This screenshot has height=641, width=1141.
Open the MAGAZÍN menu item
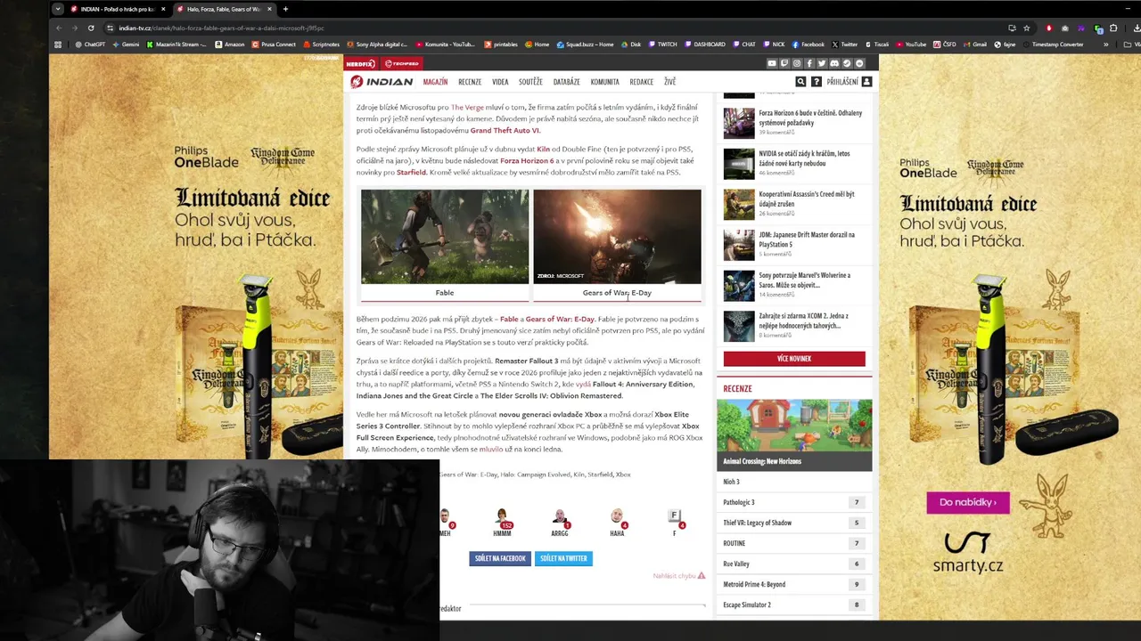pos(435,82)
